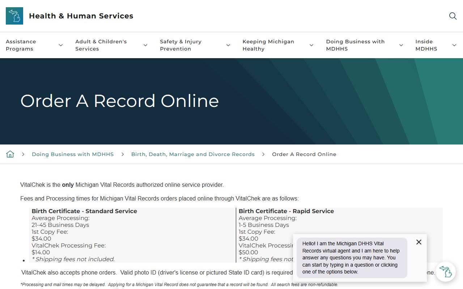The image size is (463, 289).
Task: Expand the Assistance Programs chevron
Action: [61, 45]
